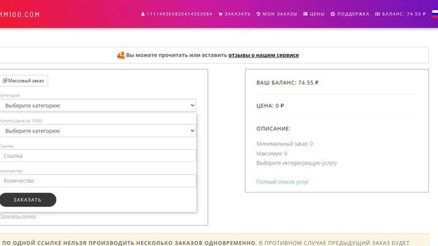Click the Выберите интересующую услугу text
438x246 pixels.
[x=296, y=163]
